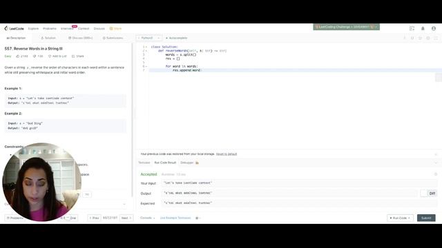Click the fullscreen editor icon

(436, 38)
